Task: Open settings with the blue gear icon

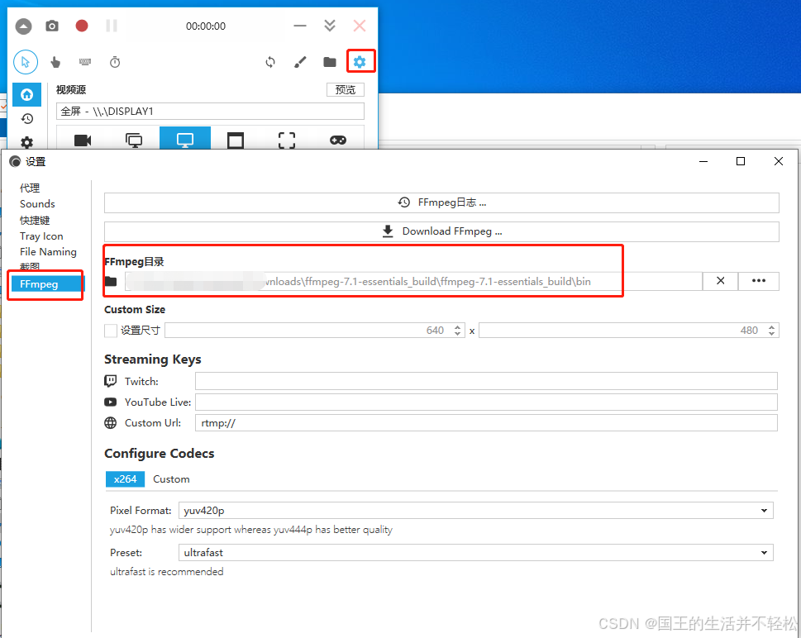Action: coord(360,62)
